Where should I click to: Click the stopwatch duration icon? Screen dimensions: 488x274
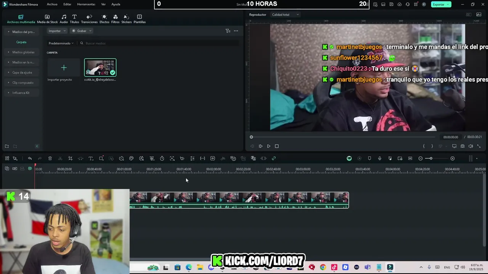click(162, 158)
